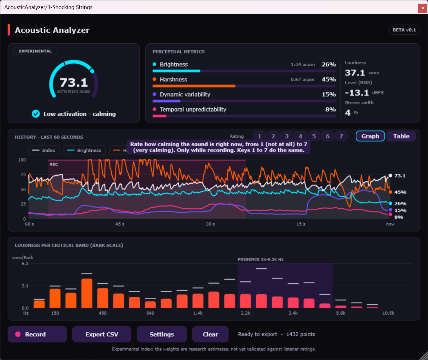
Task: Select rating 6
Action: point(328,136)
